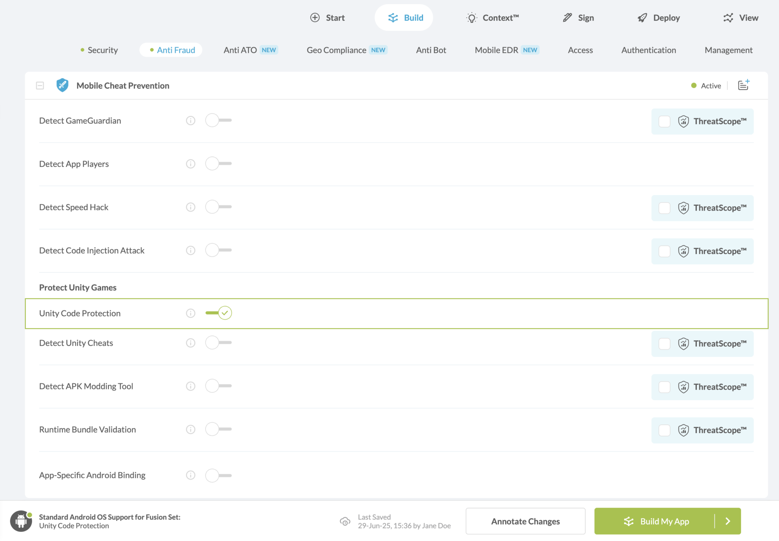Click info icon next to Detect GameGuardian
This screenshot has height=541, width=779.
[191, 121]
